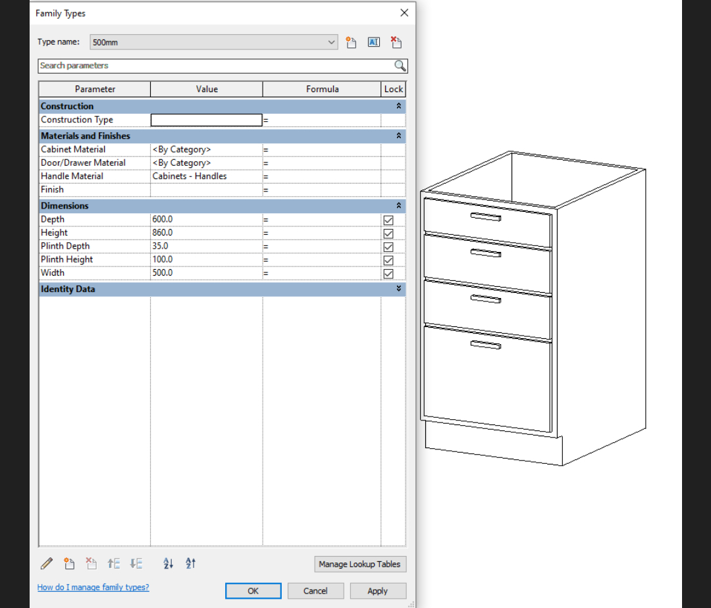Image resolution: width=711 pixels, height=608 pixels.
Task: Expand the Identity Data section
Action: [x=398, y=289]
